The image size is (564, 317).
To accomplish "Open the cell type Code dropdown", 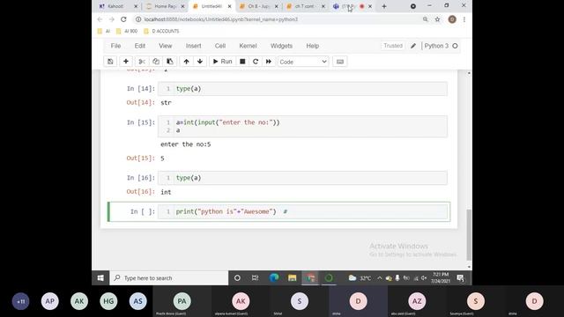I will click(303, 62).
